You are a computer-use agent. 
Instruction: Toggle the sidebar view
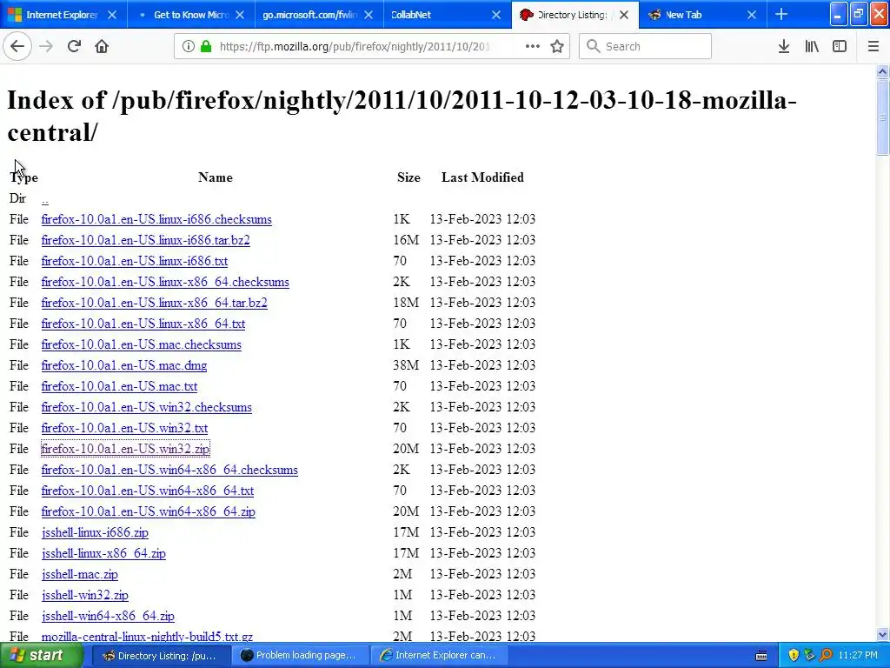840,47
